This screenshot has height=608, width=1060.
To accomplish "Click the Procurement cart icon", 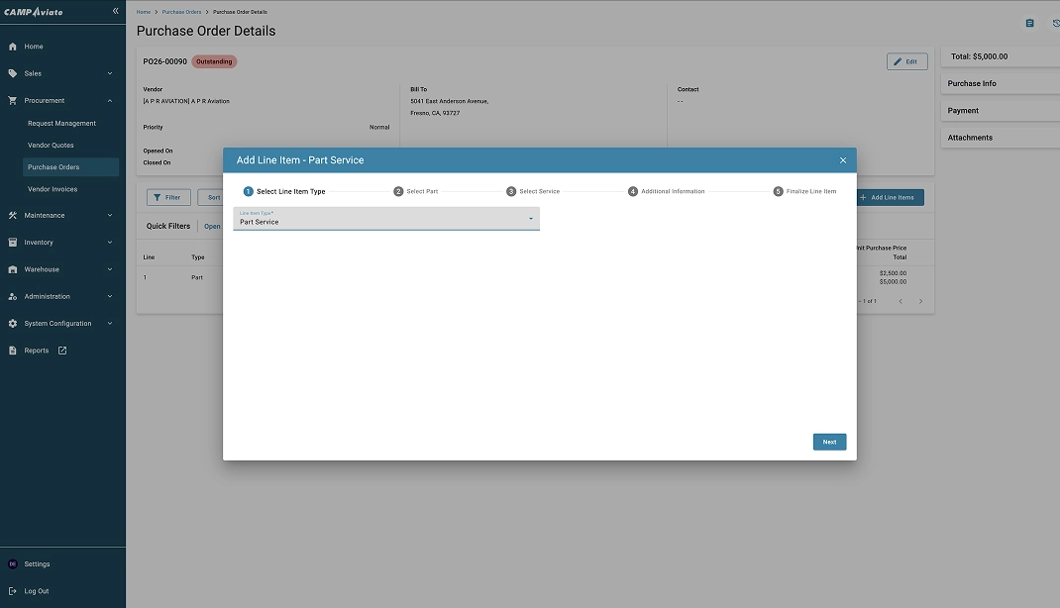I will pos(12,101).
